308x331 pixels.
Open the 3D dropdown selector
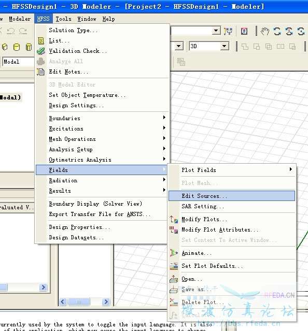coord(225,46)
